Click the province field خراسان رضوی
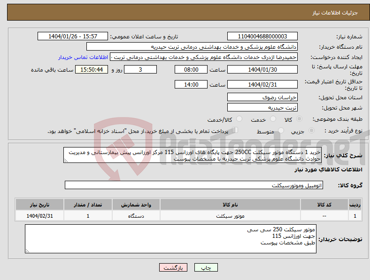Image resolution: width=370 pixels, height=280 pixels. coord(262,97)
